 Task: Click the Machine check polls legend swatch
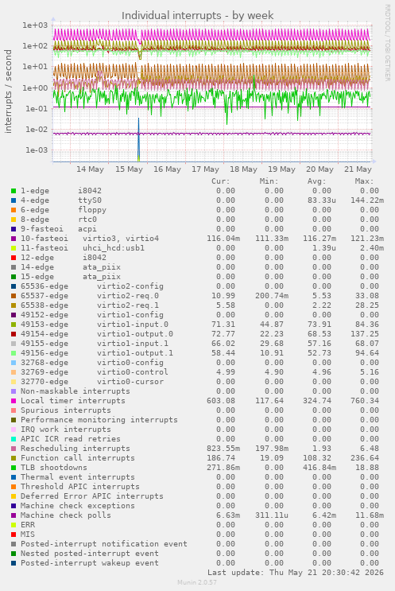14,515
